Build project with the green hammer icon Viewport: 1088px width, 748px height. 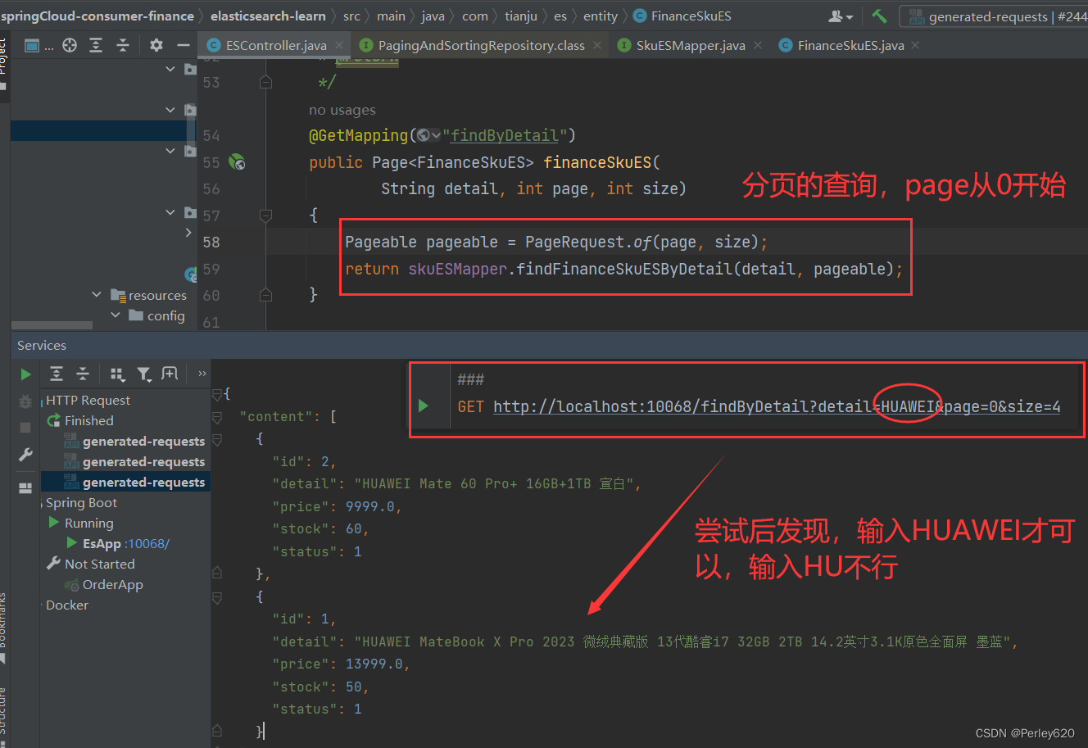[879, 16]
